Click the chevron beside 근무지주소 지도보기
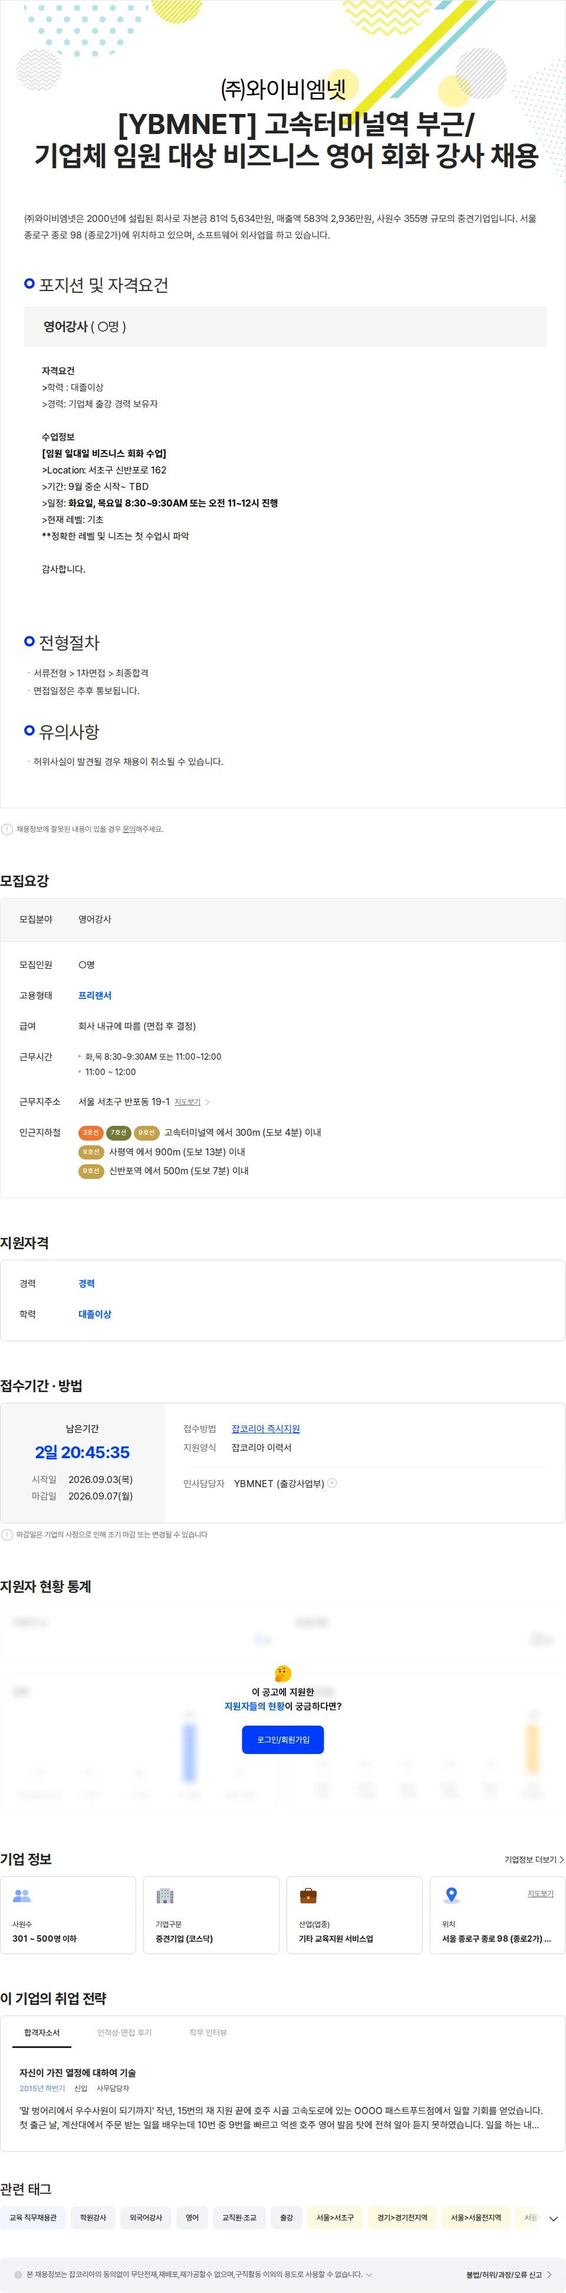The height and width of the screenshot is (2293, 566). click(x=208, y=1102)
